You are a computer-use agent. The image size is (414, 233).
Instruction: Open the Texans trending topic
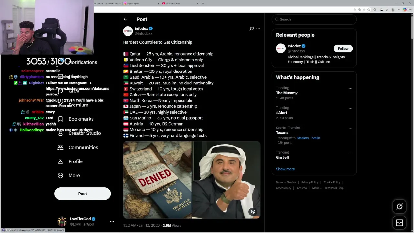(x=282, y=133)
